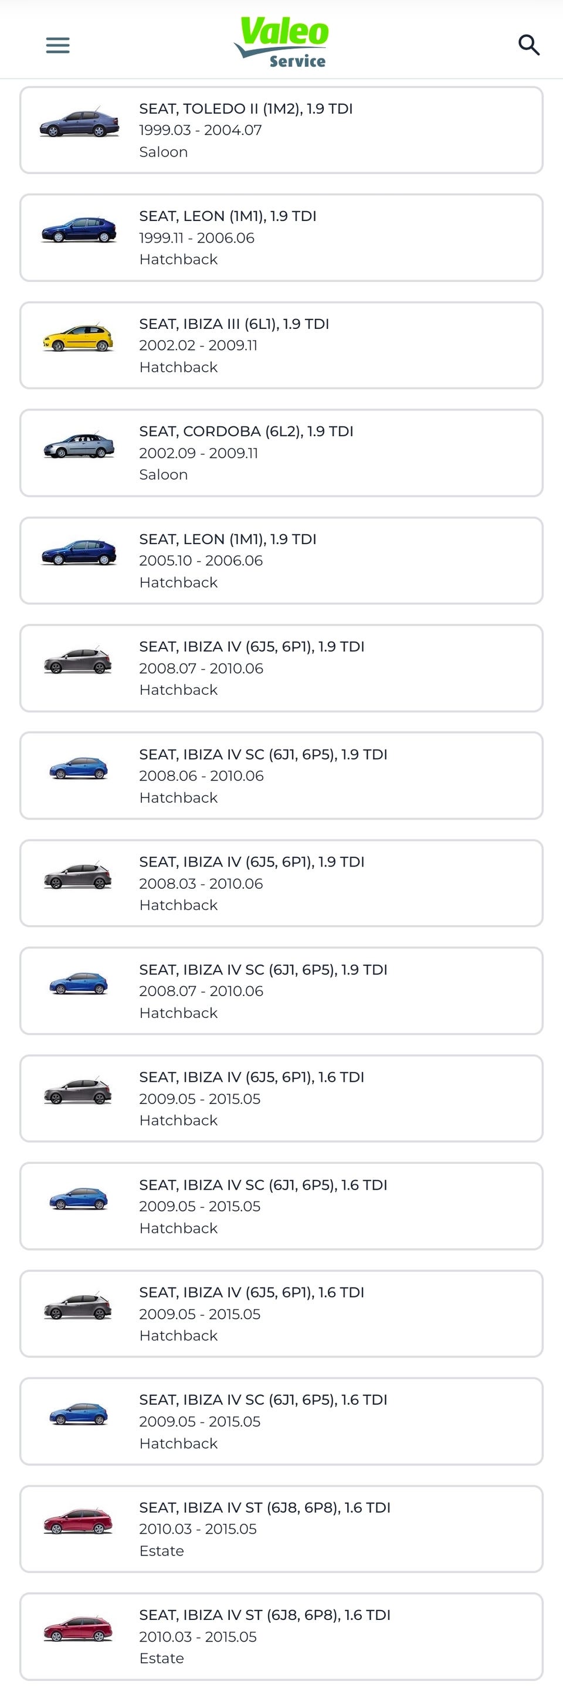Open SEAT Cordoba (6L2) 1.9 TDI
This screenshot has height=1695, width=563.
(281, 453)
